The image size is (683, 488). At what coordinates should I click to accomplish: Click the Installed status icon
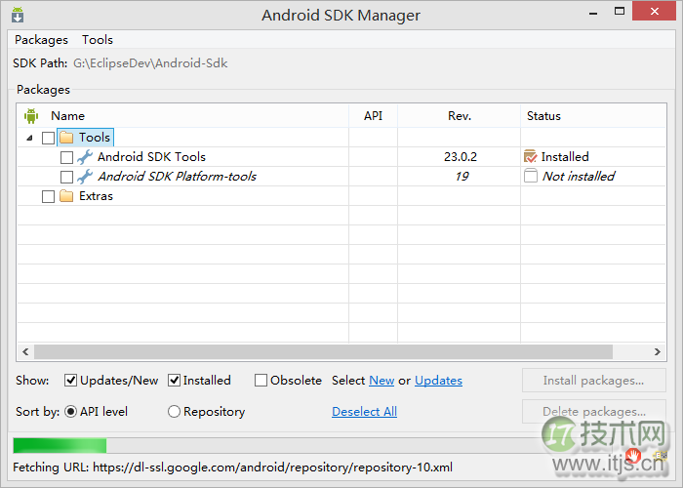(531, 156)
